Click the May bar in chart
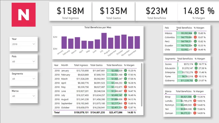 pos(91,45)
